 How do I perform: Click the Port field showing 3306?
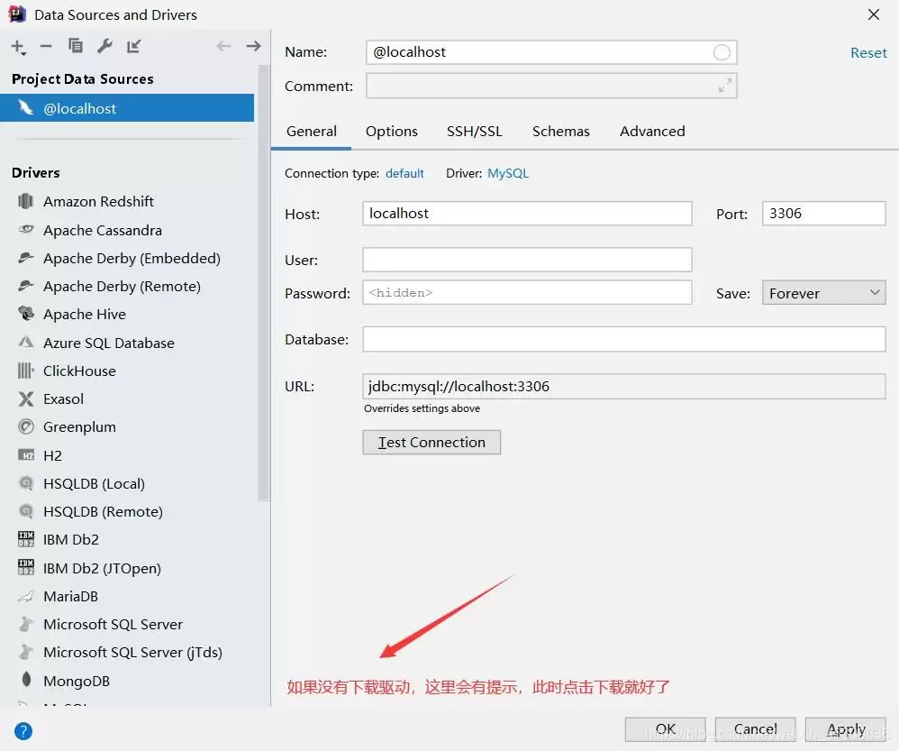pos(823,214)
